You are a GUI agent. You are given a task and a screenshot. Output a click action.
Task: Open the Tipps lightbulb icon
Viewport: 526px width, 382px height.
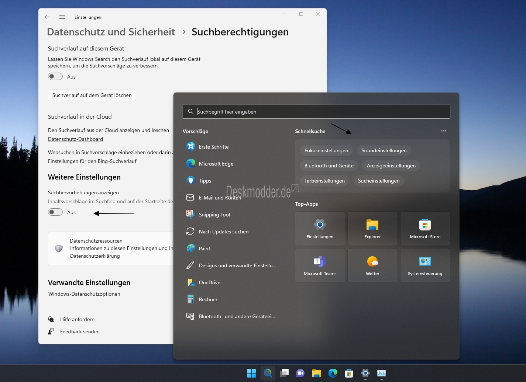[x=190, y=181]
